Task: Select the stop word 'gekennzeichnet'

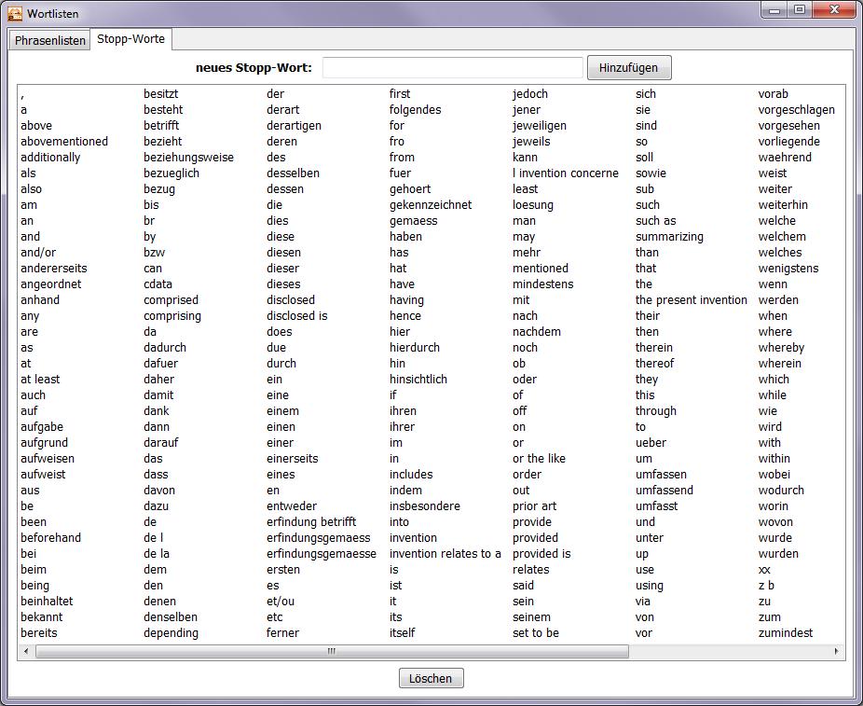Action: coord(431,205)
